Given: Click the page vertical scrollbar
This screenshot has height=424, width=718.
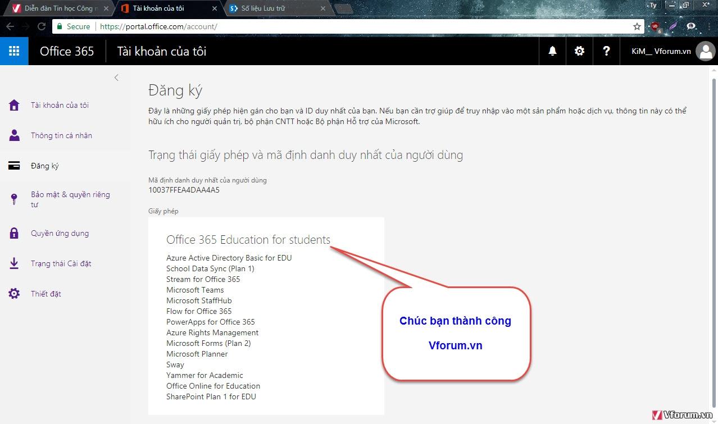Looking at the screenshot, I should pyautogui.click(x=714, y=225).
